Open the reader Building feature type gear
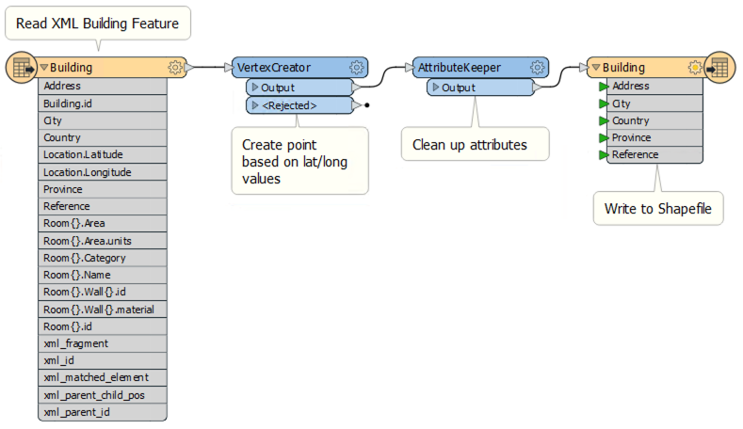The image size is (743, 429). pos(175,68)
